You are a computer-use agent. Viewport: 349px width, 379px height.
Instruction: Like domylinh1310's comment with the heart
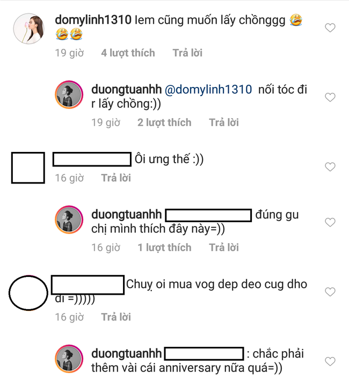point(330,28)
